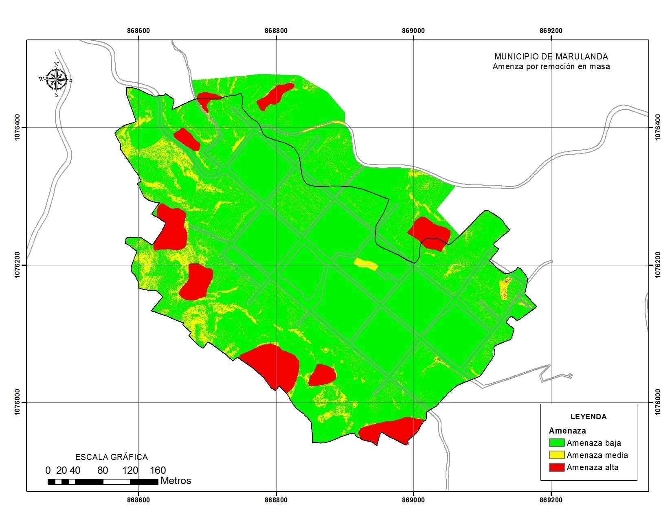Click top axis coordinate 869200

click(x=551, y=31)
